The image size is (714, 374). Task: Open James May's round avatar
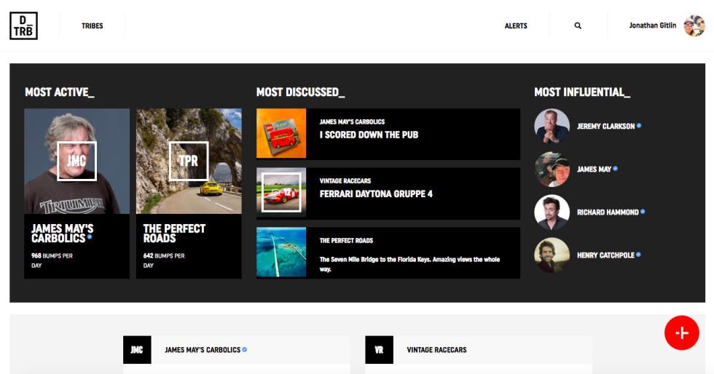point(552,170)
